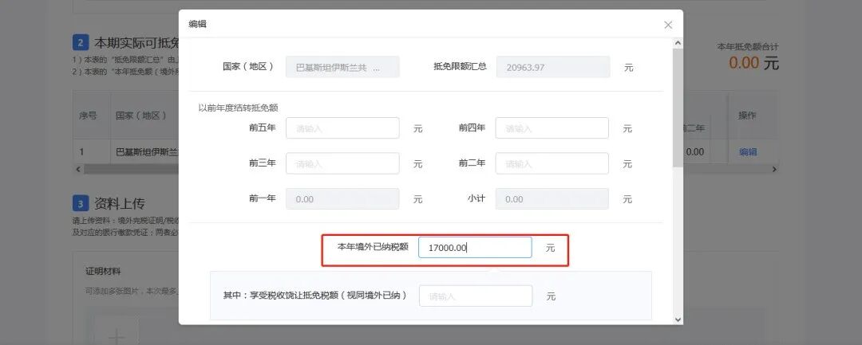This screenshot has height=345, width=862.
Task: Focus the 前五年 input field
Action: (x=342, y=127)
